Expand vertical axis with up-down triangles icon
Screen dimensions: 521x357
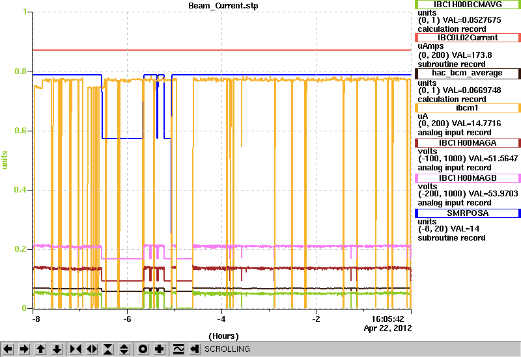click(x=124, y=349)
